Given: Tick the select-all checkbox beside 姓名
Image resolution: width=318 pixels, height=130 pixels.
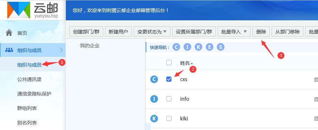Looking at the screenshot, I should tap(169, 62).
